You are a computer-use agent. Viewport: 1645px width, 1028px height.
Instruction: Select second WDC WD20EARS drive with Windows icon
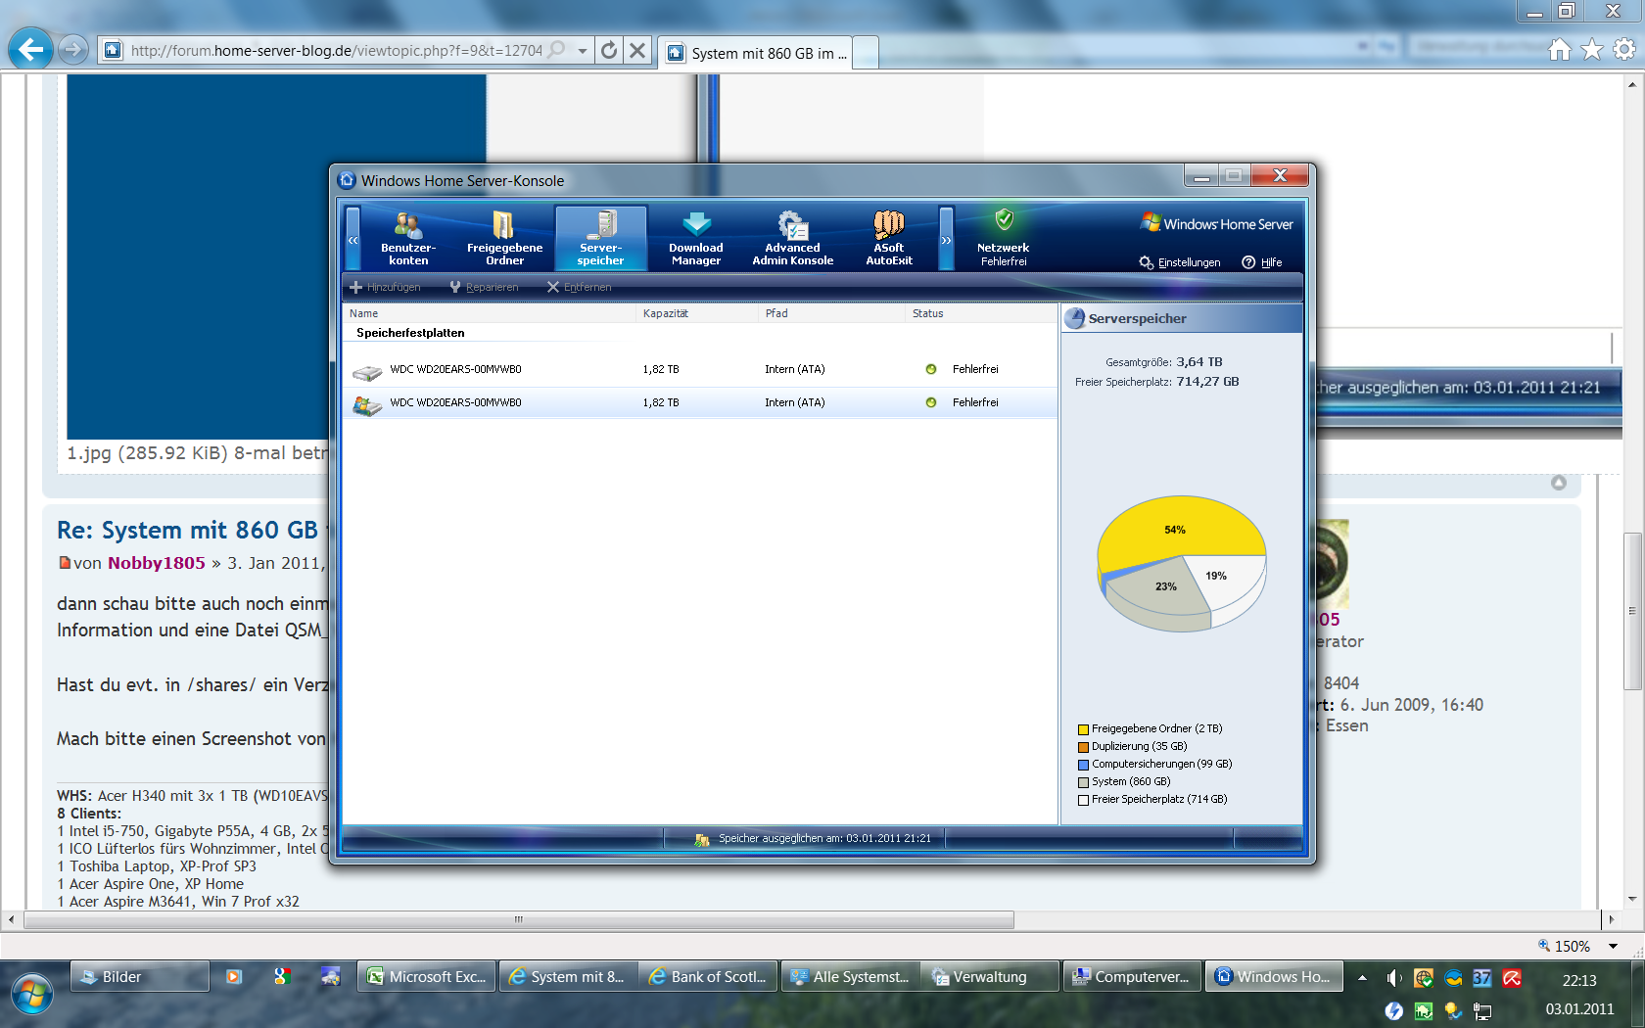point(700,403)
